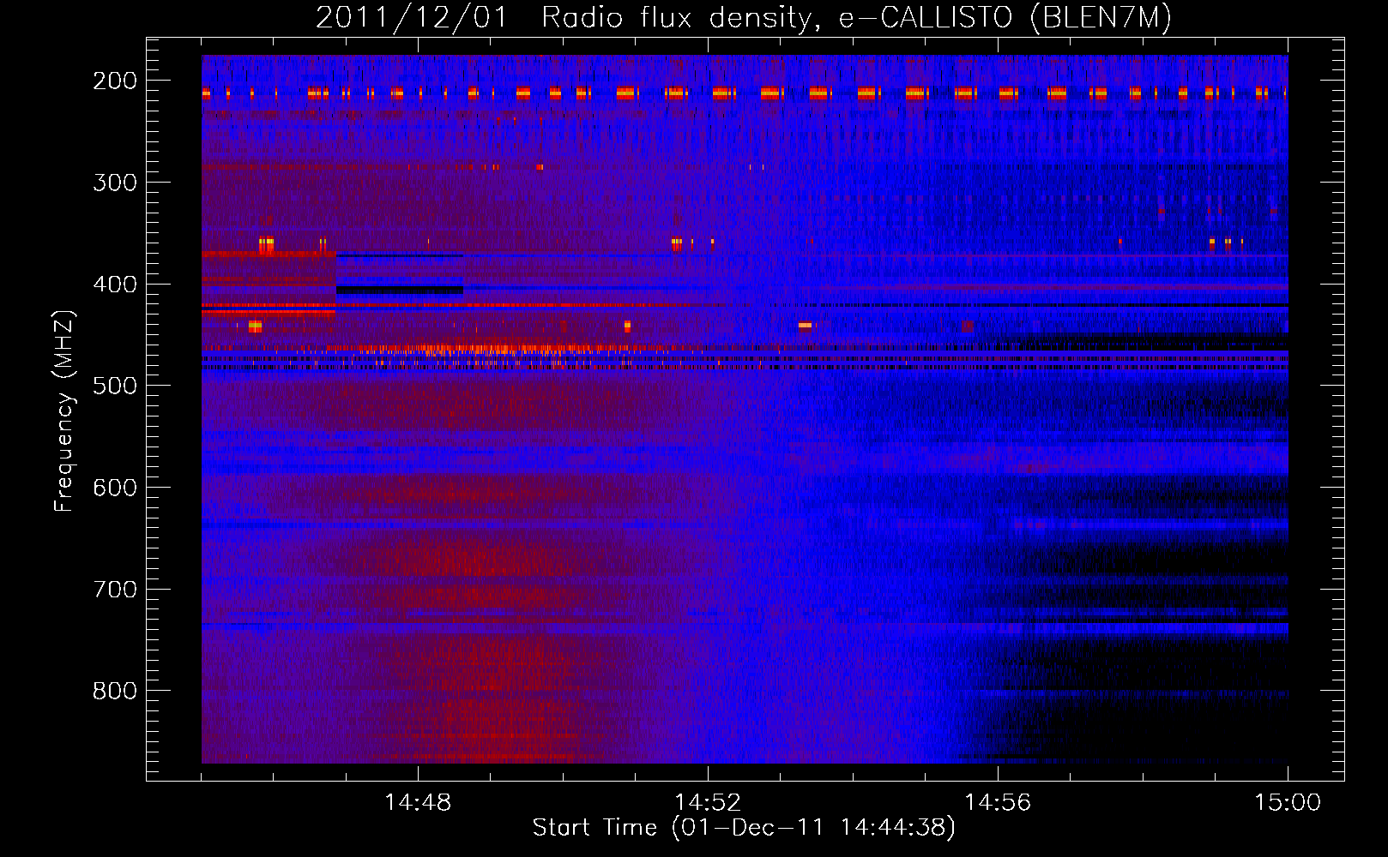Click the 14:56 time tick label
This screenshot has height=857, width=1388.
coord(998,803)
